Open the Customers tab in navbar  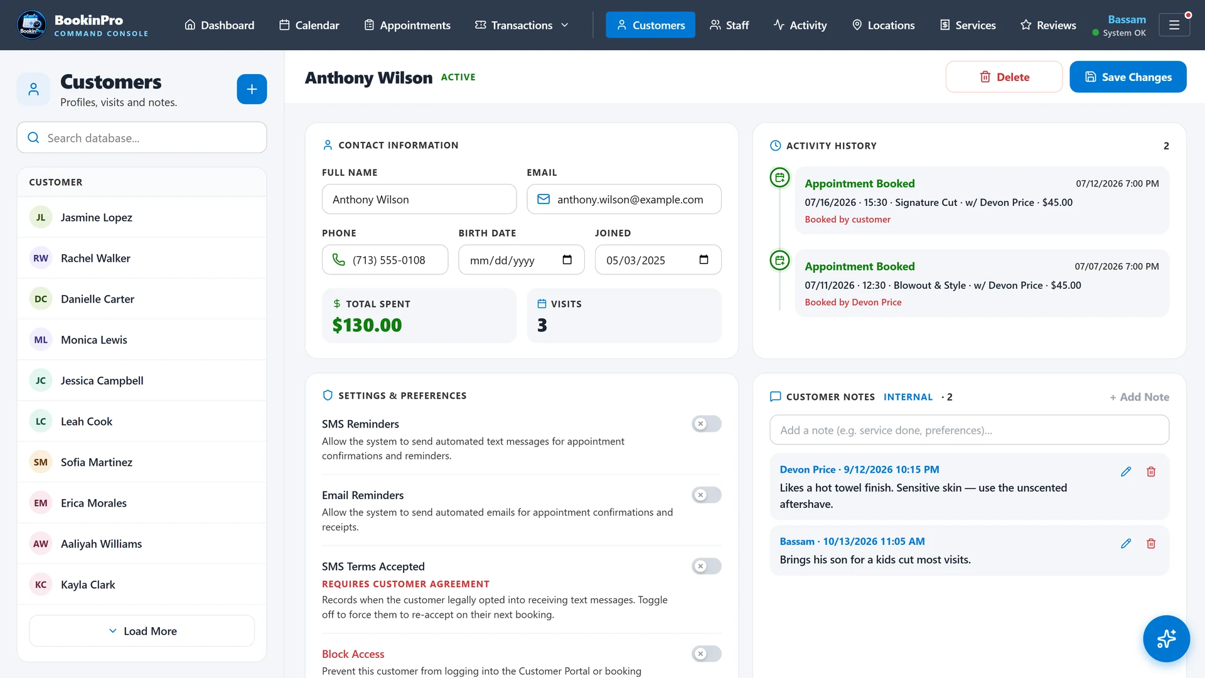point(650,25)
